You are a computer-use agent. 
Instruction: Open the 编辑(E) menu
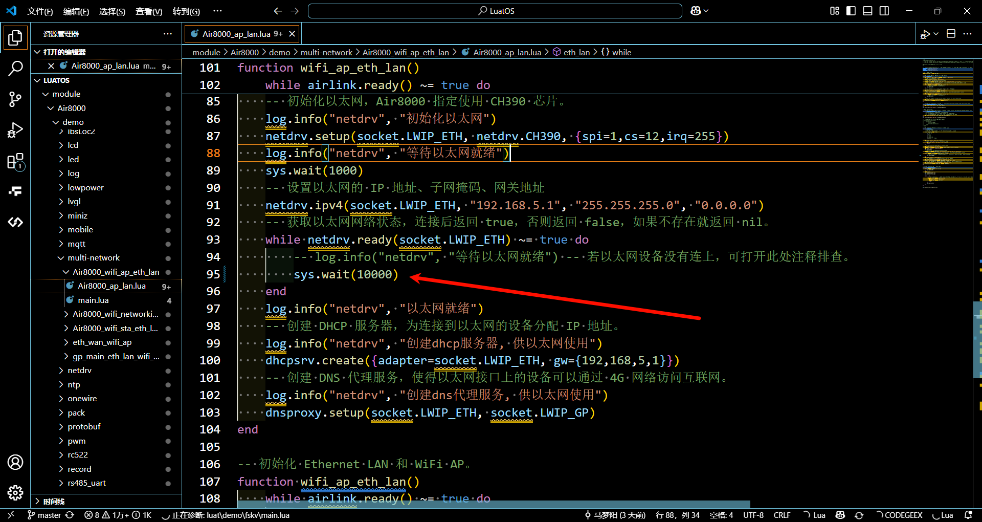[x=76, y=11]
